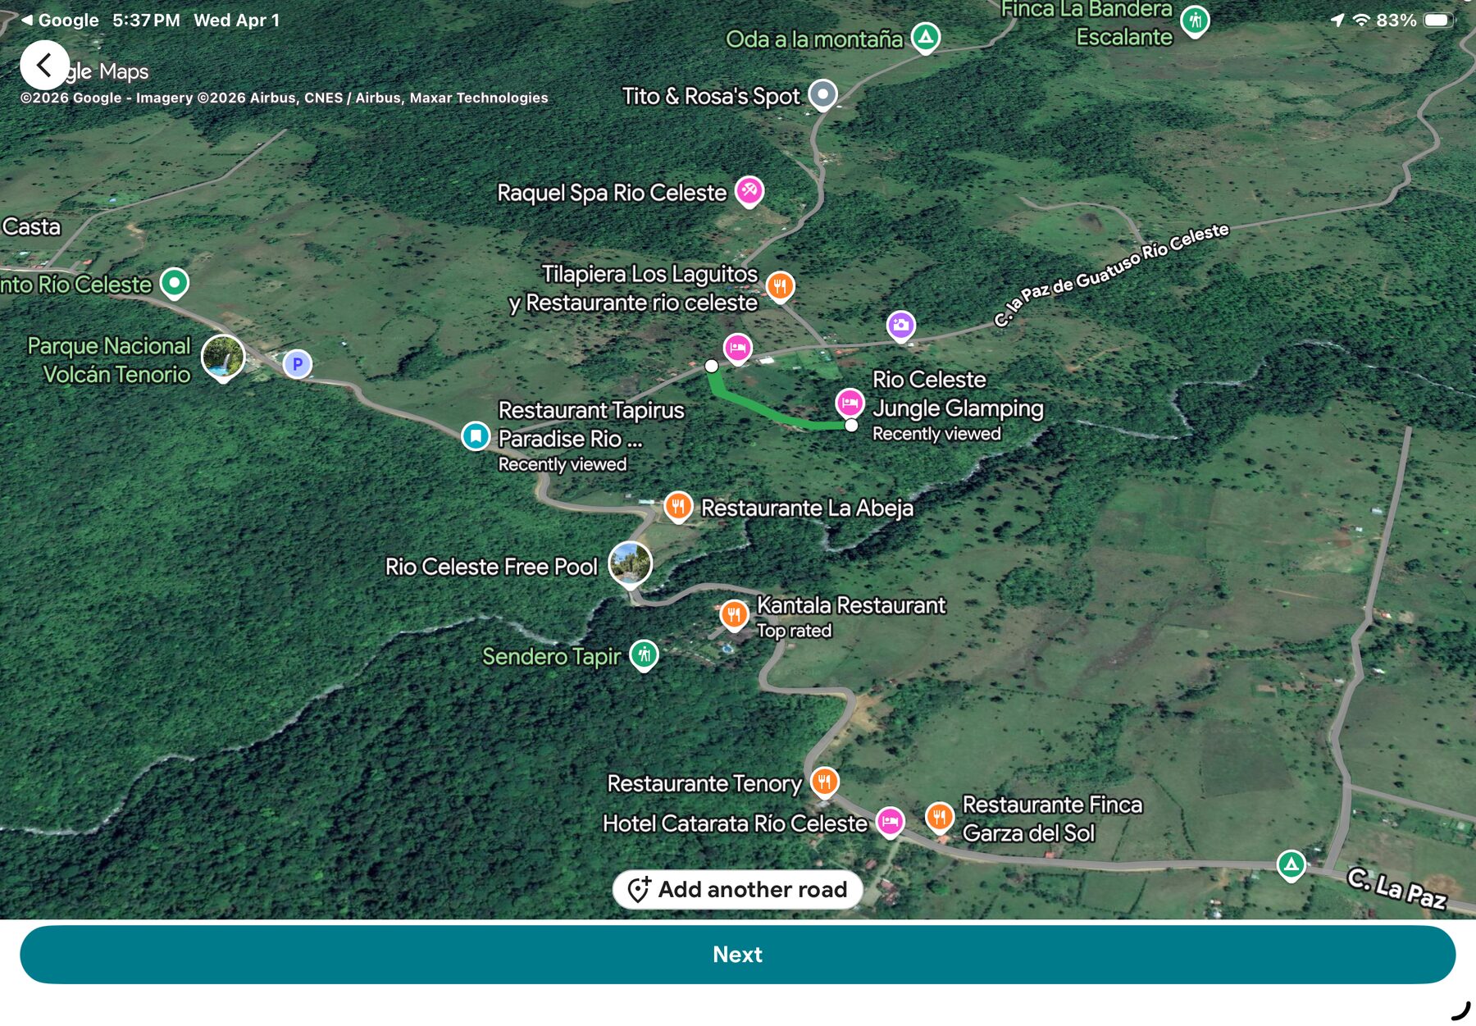
Task: Select the Hotel Catarata Río Celeste label
Action: (x=735, y=823)
